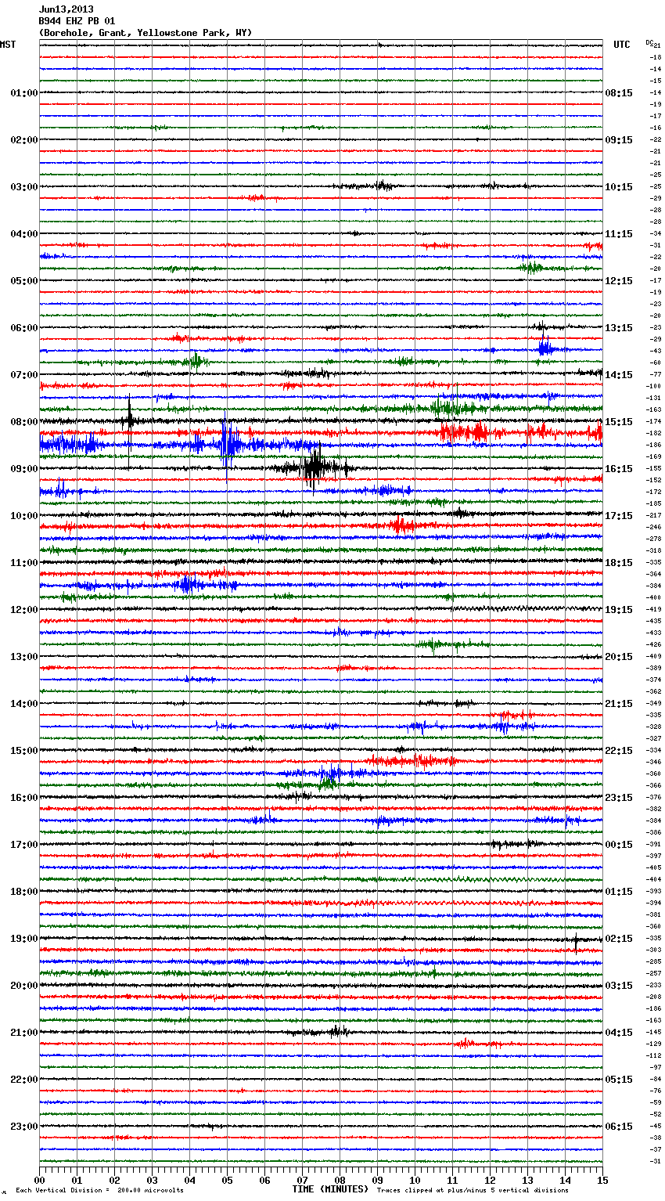Screen dimensions: 665x1201
Task: Click the 04:15 UTC time label
Action: [619, 1033]
